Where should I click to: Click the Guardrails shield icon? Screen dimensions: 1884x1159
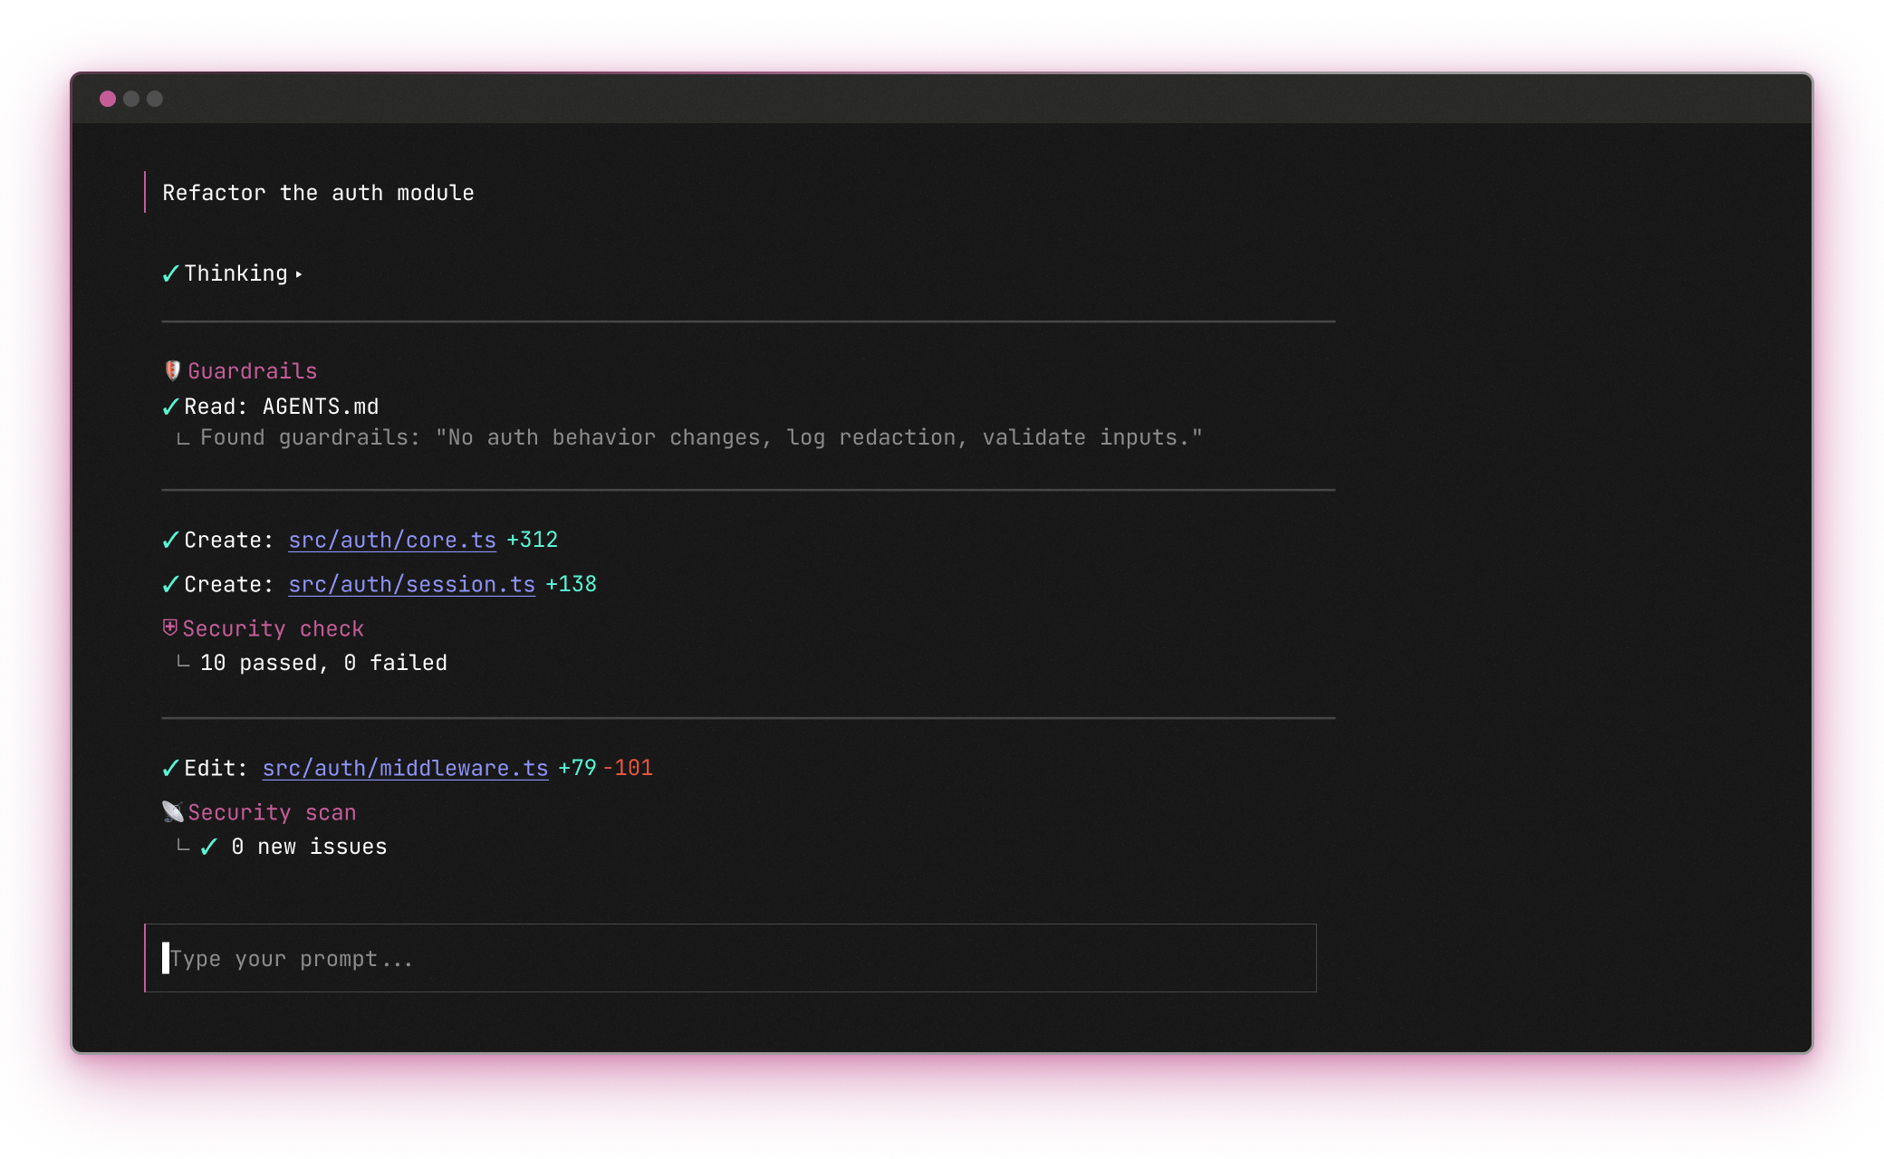(x=172, y=370)
